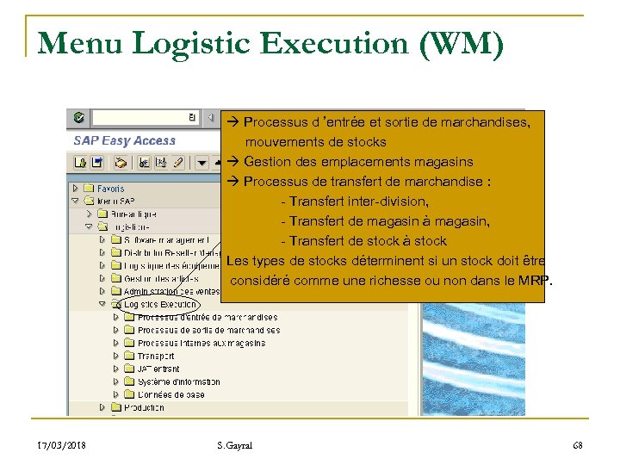The image size is (620, 465).
Task: Click the Distribution Reseller folder icon
Action: 116,252
